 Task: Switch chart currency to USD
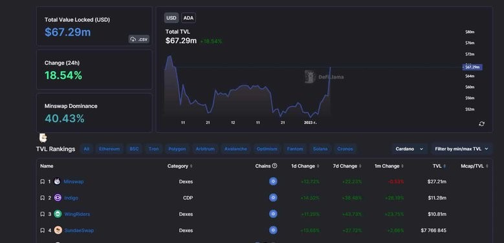pyautogui.click(x=171, y=18)
